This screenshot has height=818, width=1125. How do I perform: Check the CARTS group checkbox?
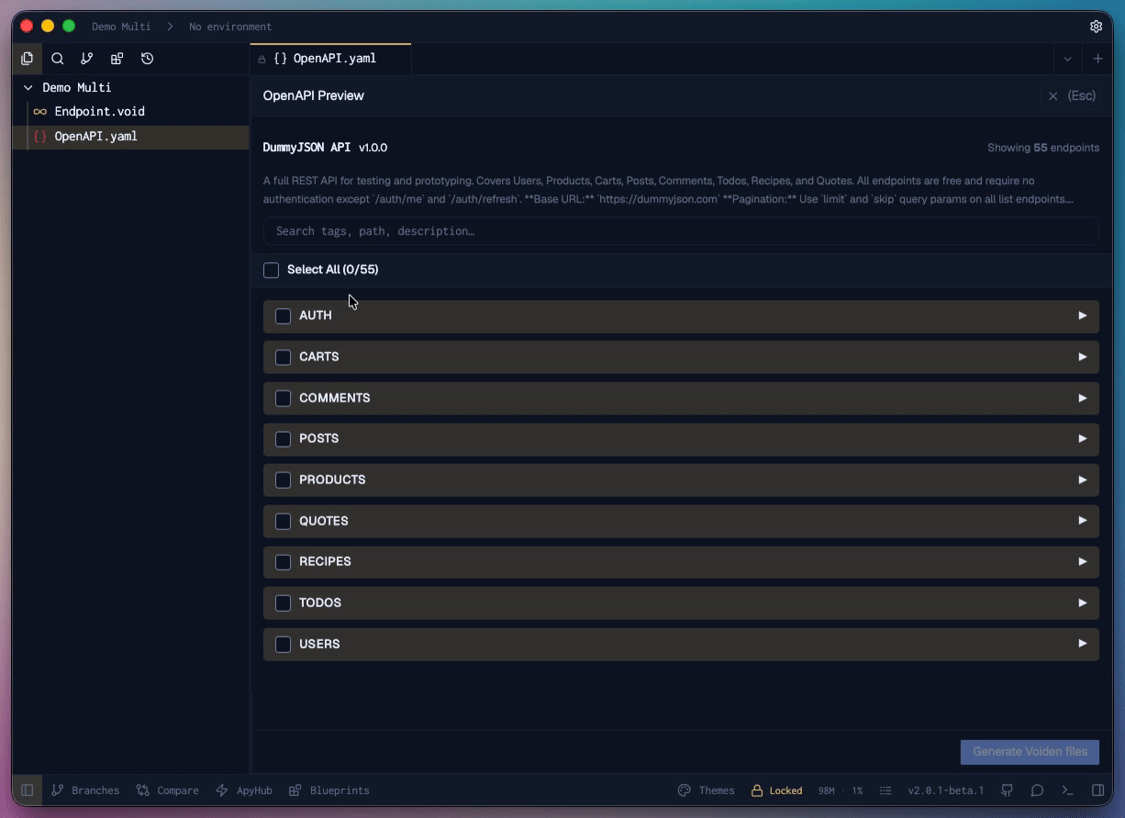[x=283, y=357]
